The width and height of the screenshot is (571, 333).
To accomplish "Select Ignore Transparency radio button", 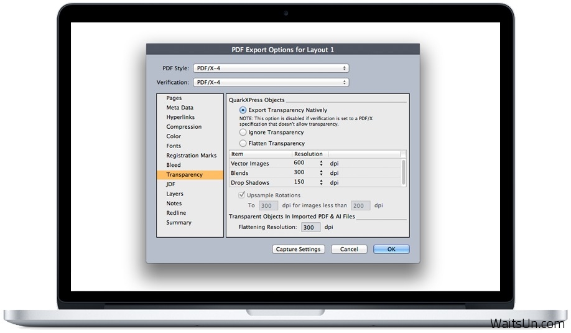I will pos(243,133).
